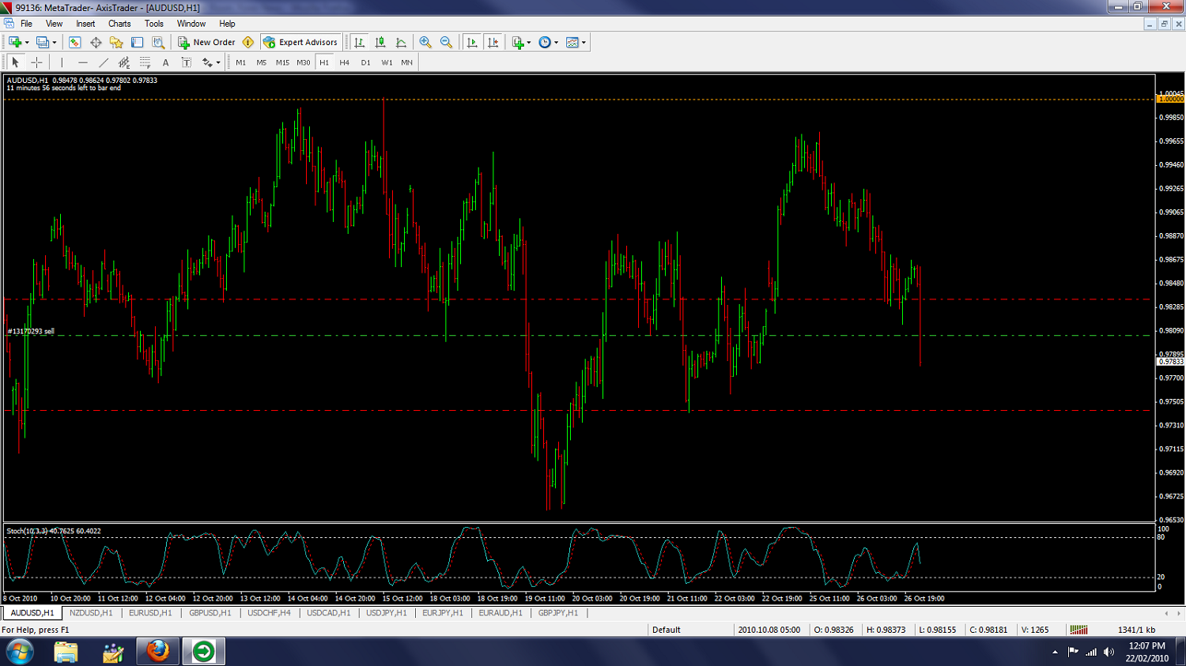Toggle the Terminal window icon
The height and width of the screenshot is (666, 1186).
point(138,43)
